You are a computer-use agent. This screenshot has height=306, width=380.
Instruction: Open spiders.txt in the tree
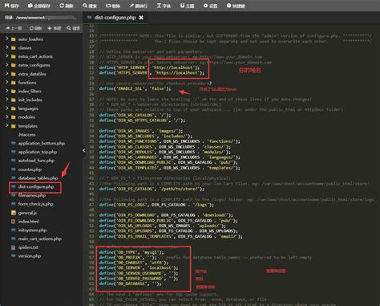click(28, 247)
